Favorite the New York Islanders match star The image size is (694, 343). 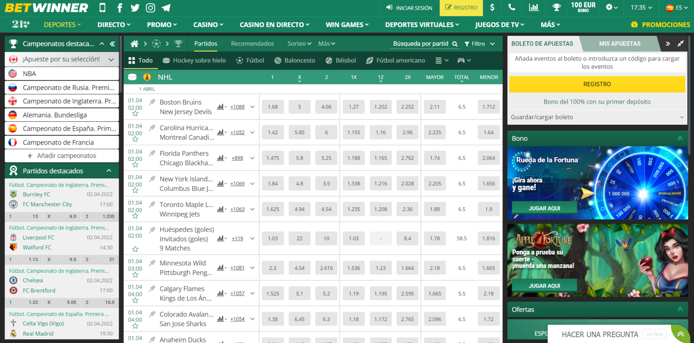pos(135,190)
